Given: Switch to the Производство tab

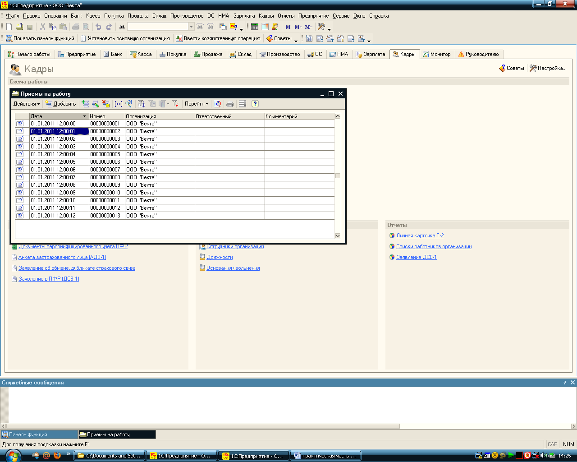Looking at the screenshot, I should tap(279, 54).
